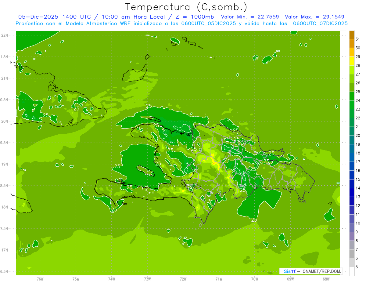Pick the teal 19 degree legend swatch

[352, 140]
